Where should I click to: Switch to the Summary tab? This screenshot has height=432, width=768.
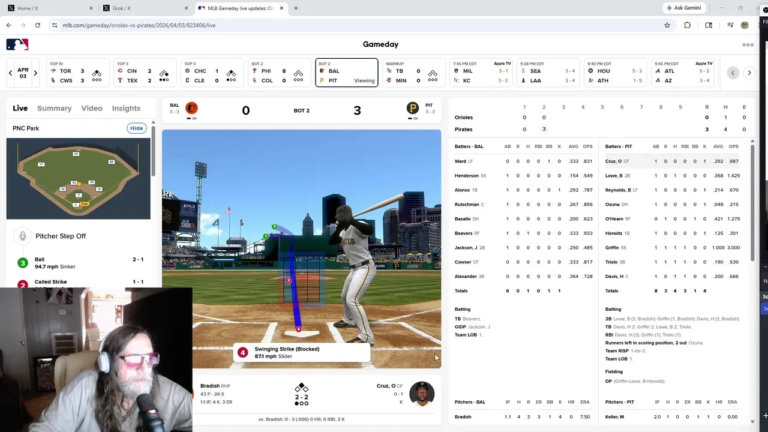pos(55,108)
